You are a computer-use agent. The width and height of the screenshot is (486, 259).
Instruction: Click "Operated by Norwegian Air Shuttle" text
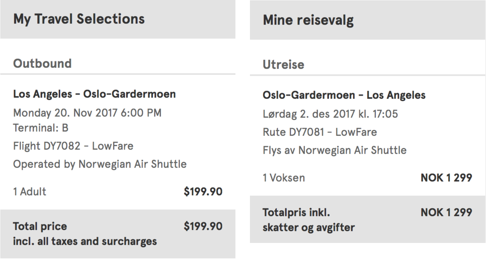tap(100, 164)
